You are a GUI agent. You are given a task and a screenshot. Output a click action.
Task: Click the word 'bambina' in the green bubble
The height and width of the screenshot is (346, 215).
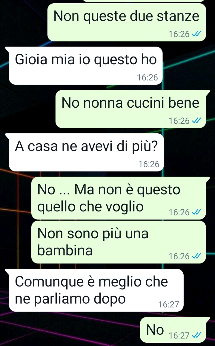65,250
